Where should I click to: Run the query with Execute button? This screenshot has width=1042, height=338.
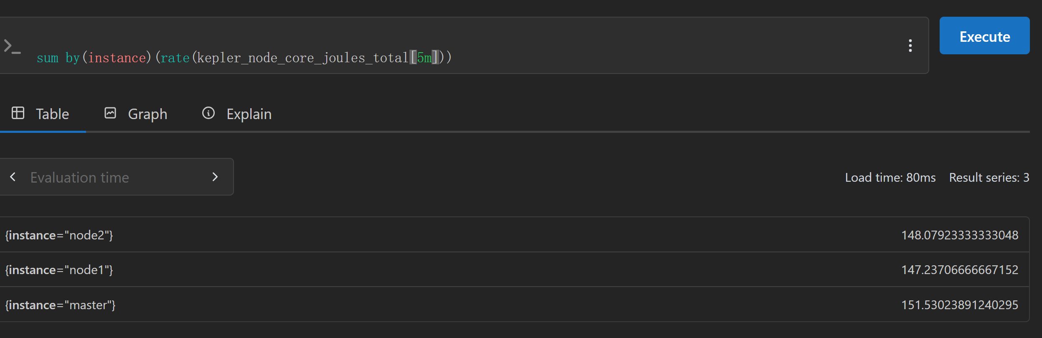point(984,36)
